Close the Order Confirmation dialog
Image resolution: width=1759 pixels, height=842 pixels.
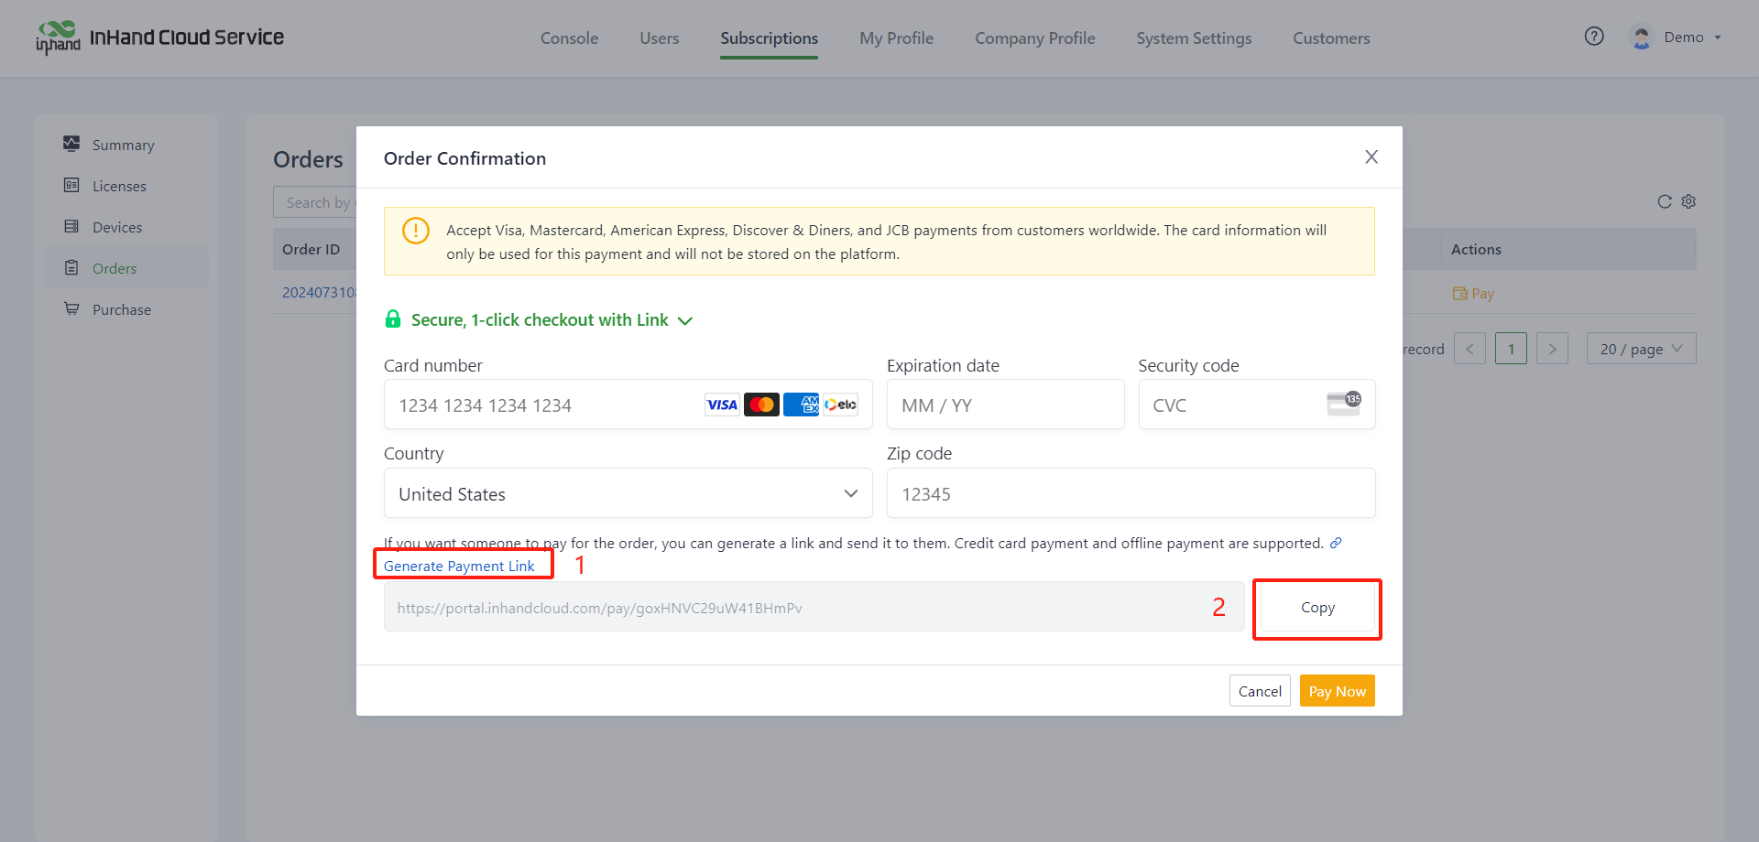pyautogui.click(x=1371, y=157)
